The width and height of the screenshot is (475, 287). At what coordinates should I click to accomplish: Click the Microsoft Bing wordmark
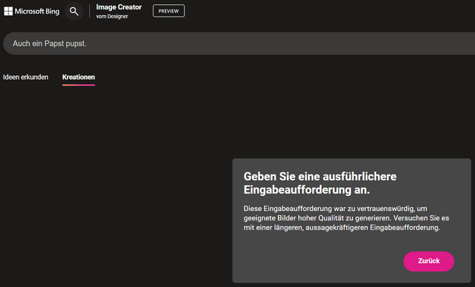pos(37,11)
